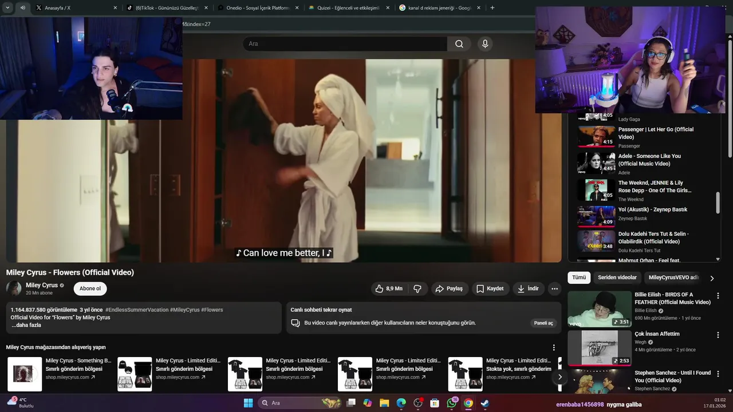Save video with Kaydet button

(490, 289)
